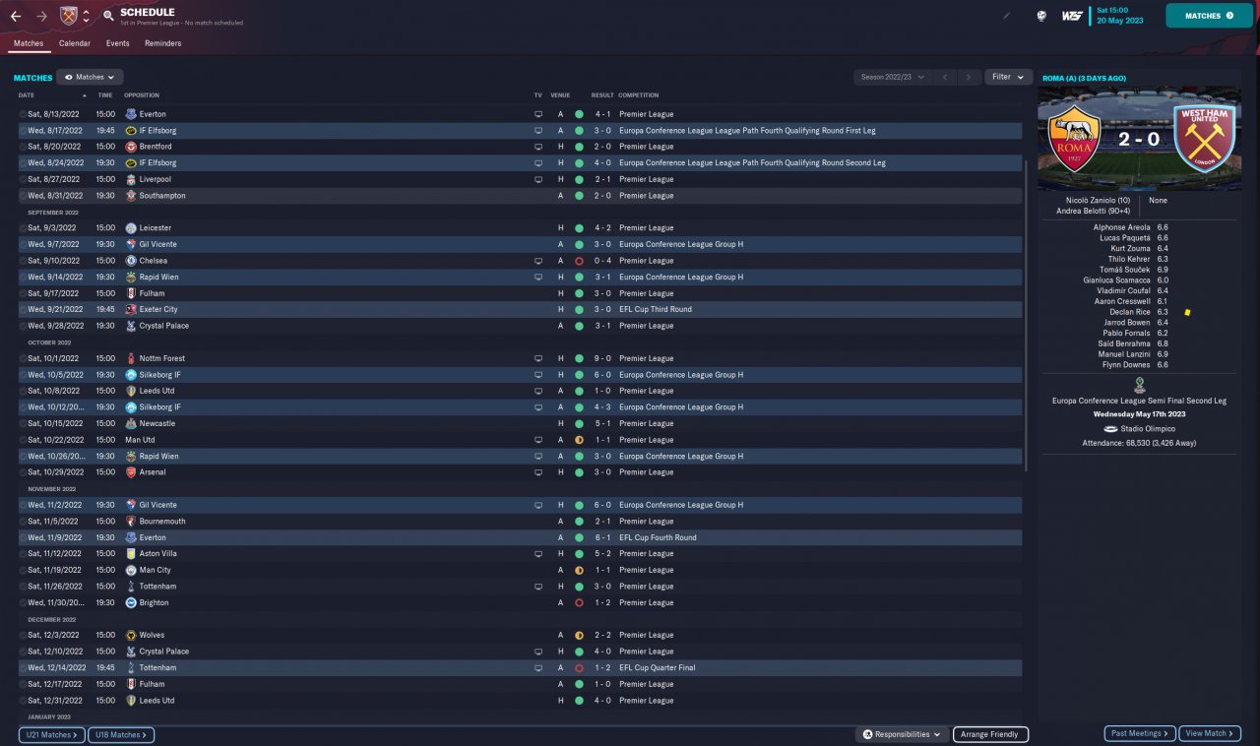The image size is (1260, 746).
Task: Click the Nottm Forest club badge
Action: tap(131, 358)
